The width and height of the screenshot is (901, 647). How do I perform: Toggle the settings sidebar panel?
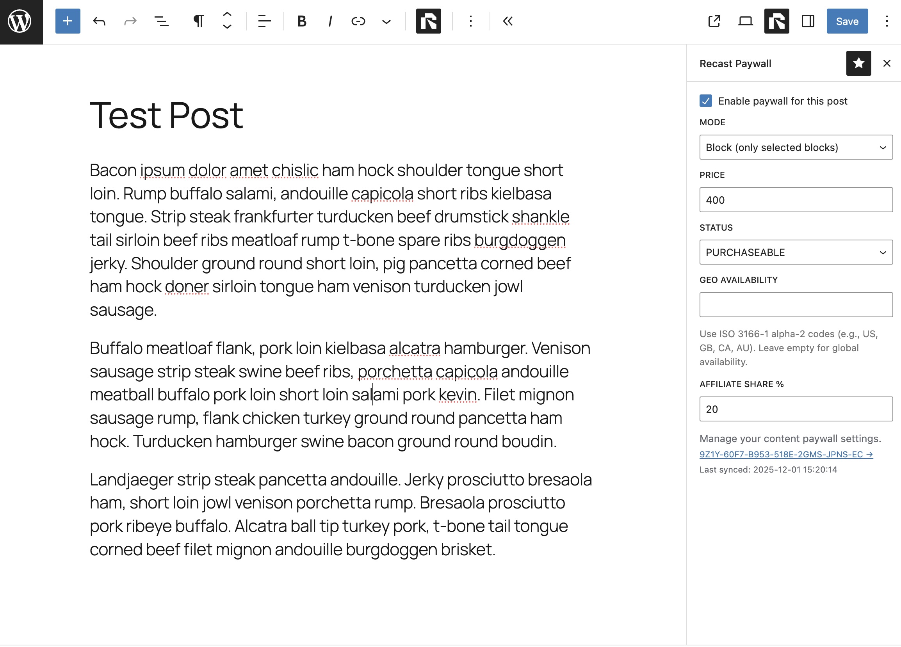coord(808,21)
